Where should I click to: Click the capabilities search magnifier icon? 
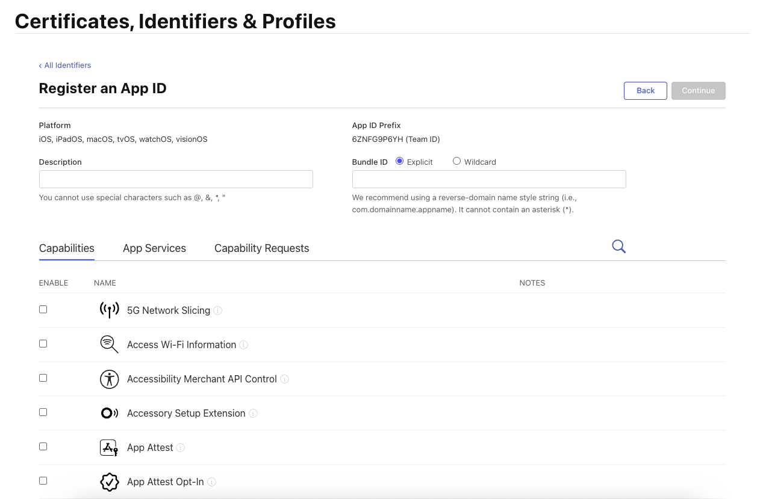coord(618,246)
